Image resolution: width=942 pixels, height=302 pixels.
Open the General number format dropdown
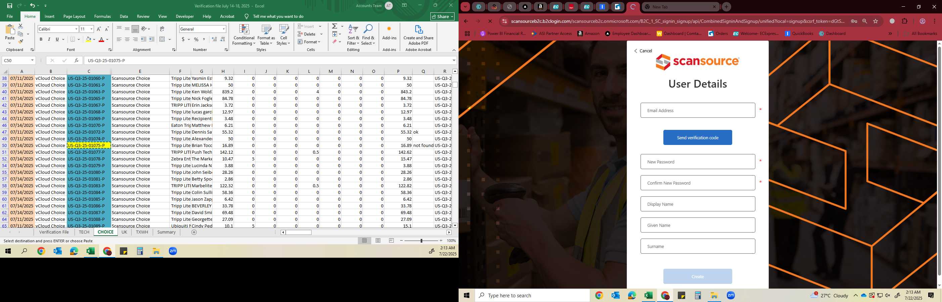[224, 29]
